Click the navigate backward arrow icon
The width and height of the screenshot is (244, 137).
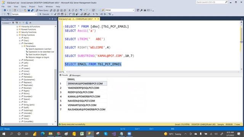pos(5,10)
